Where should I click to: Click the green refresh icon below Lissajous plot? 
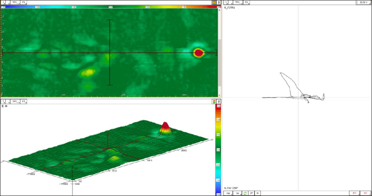245,193
